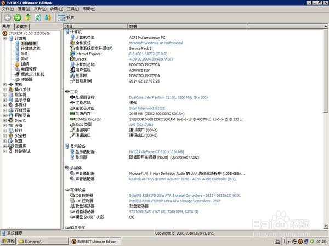Open DualCore Intel Pentium E2160 link

click(x=168, y=97)
